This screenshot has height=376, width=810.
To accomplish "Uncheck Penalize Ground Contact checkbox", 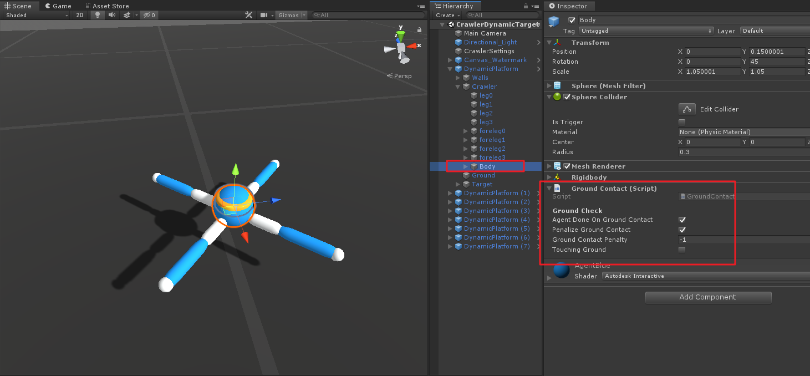I will (682, 230).
